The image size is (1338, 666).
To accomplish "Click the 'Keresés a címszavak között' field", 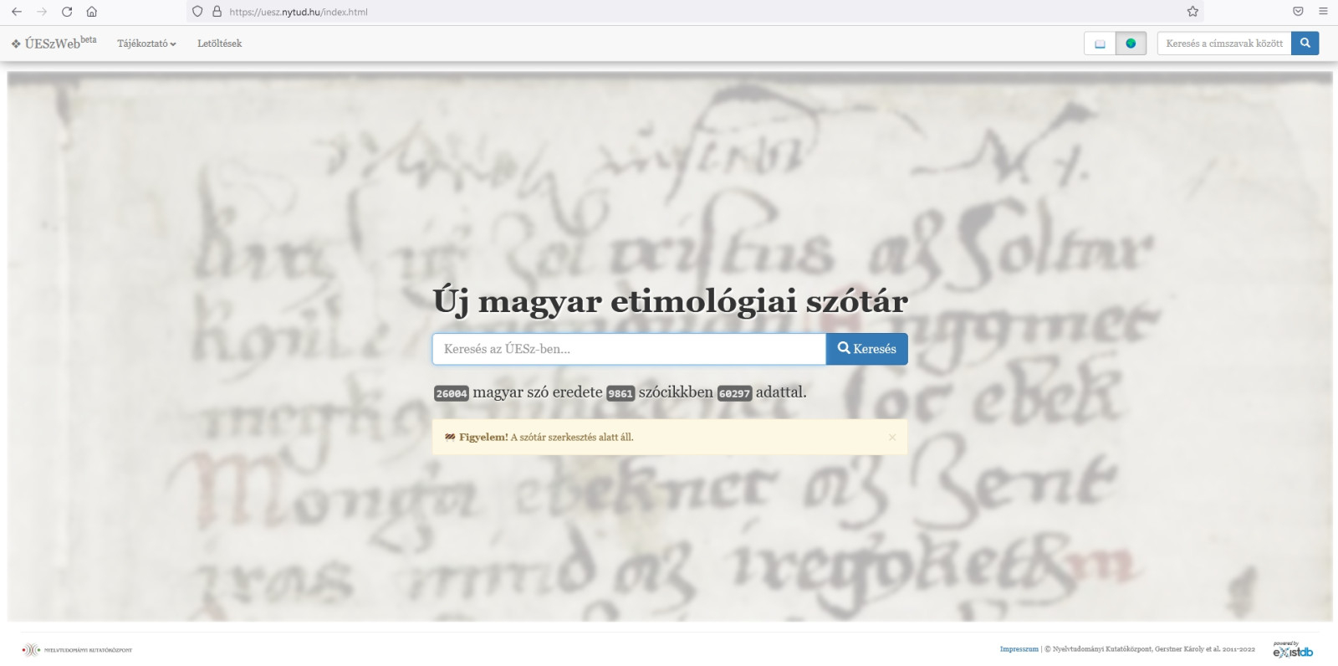I will point(1223,44).
